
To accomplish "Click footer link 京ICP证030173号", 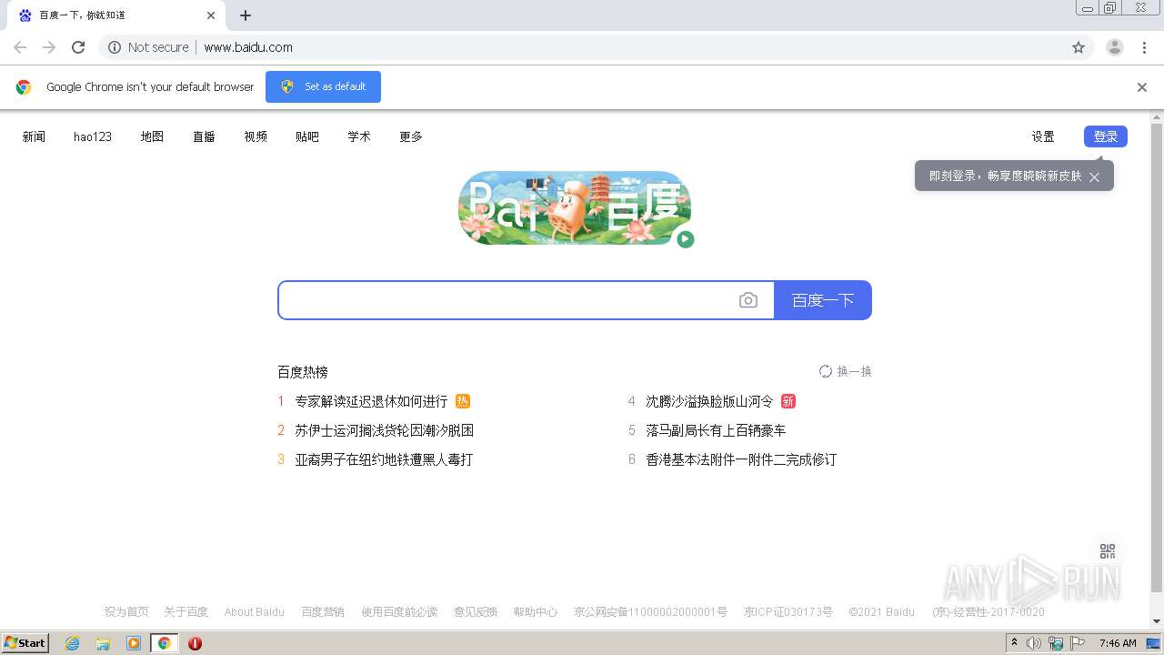I will click(788, 612).
